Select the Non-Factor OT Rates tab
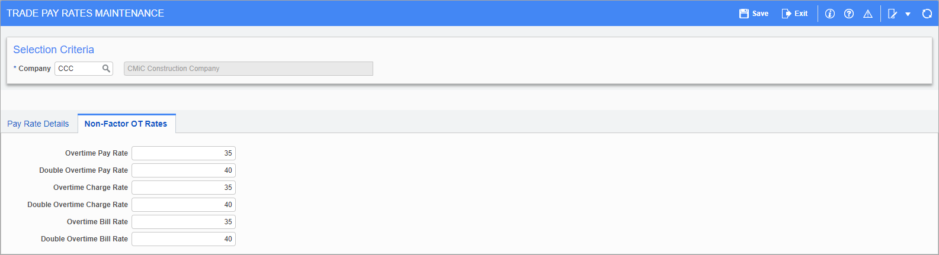This screenshot has height=255, width=939. 126,124
